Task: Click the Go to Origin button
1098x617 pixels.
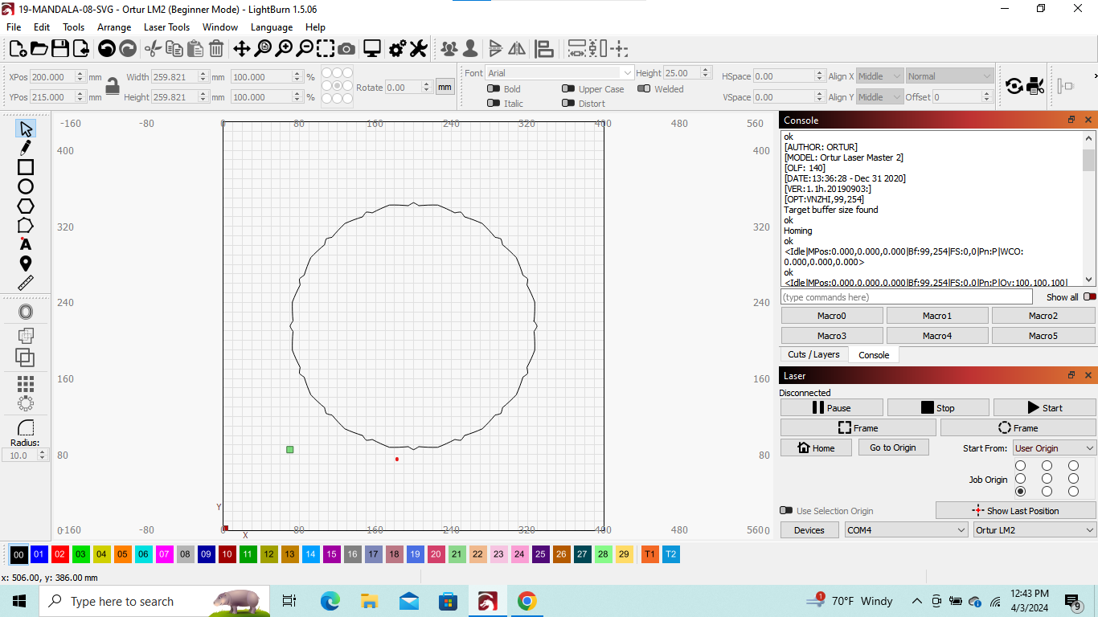Action: [892, 447]
